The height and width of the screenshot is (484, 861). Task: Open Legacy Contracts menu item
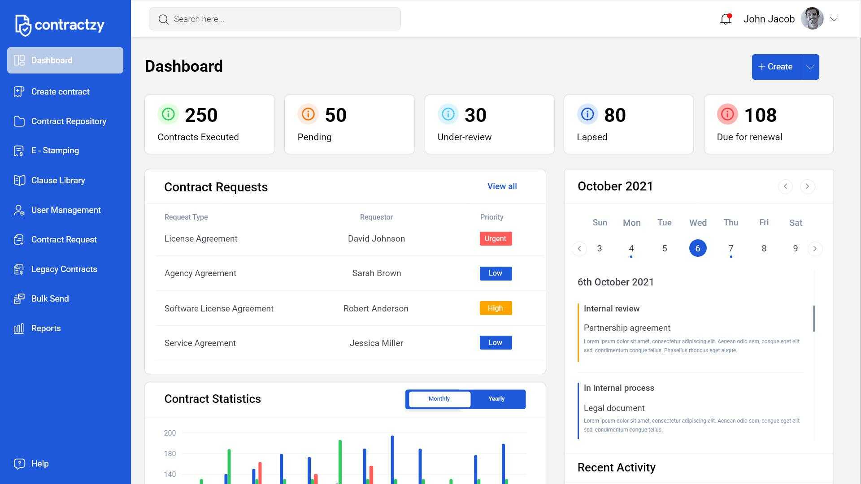click(x=64, y=269)
